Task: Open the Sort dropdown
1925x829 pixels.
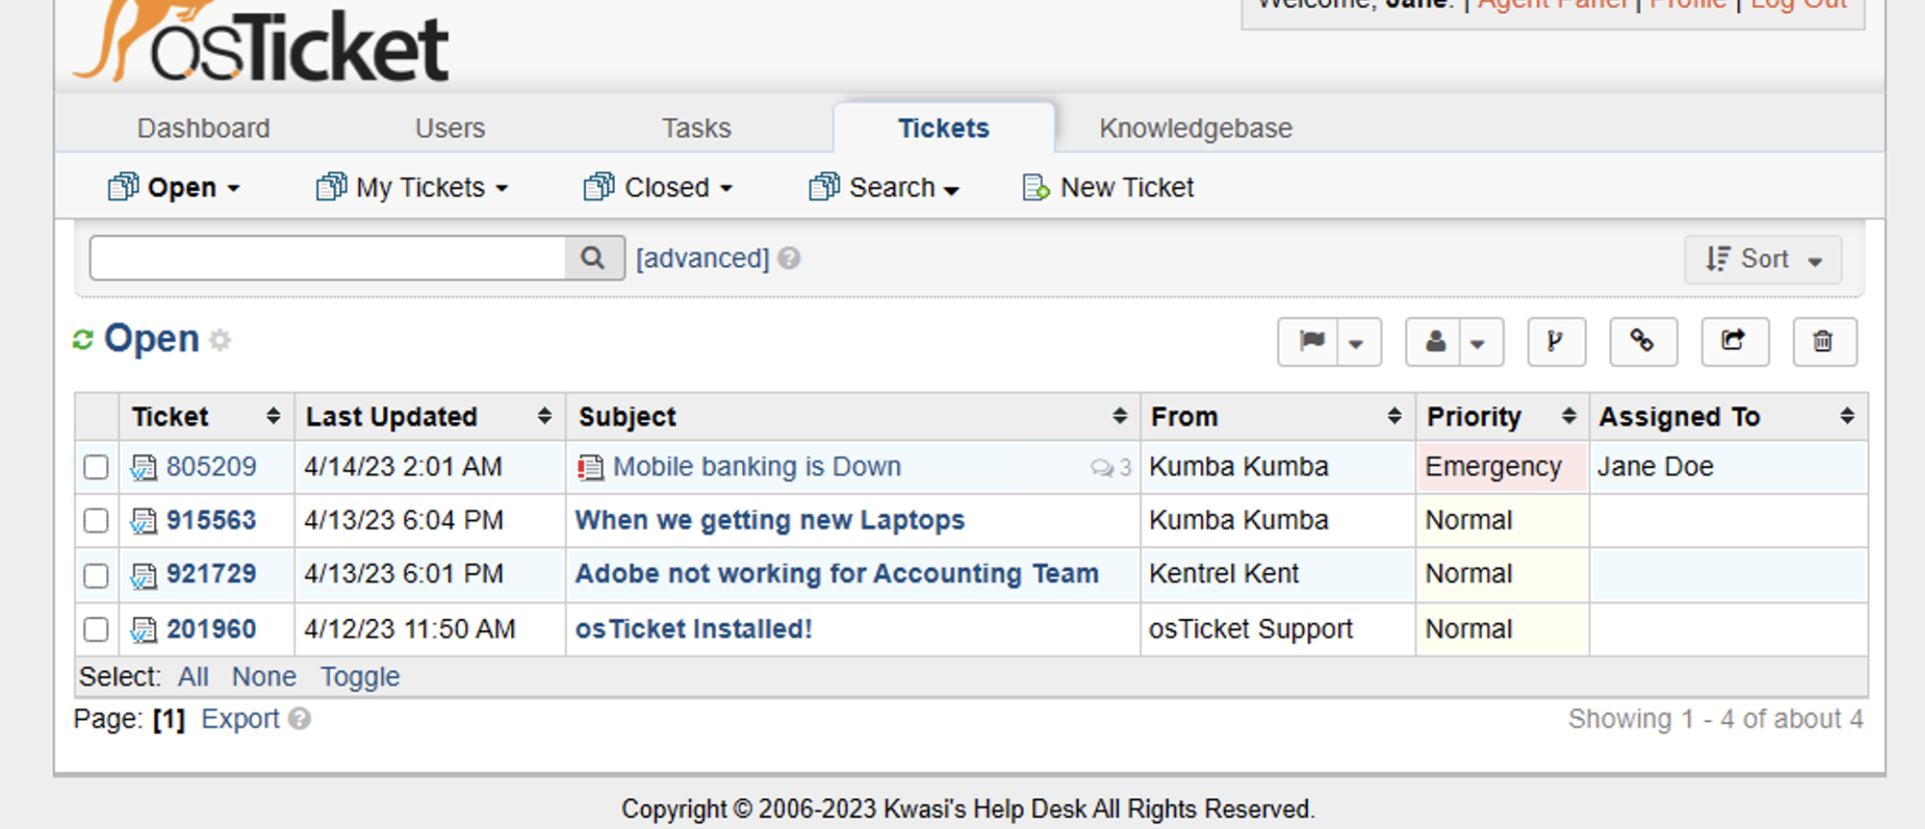Action: pyautogui.click(x=1762, y=259)
